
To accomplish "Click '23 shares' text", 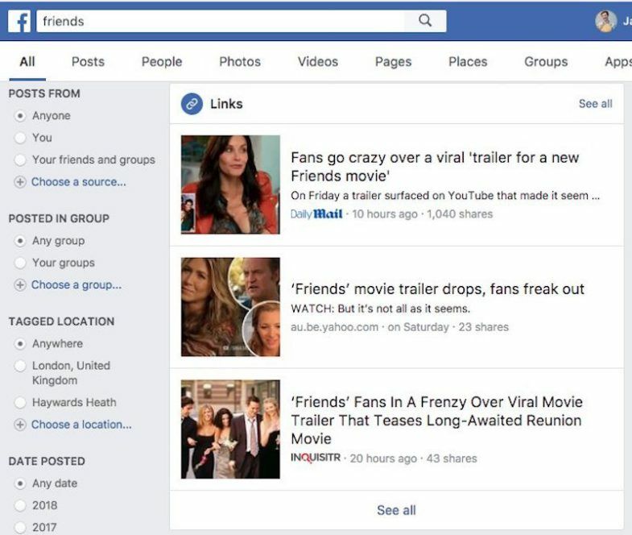I will point(484,327).
